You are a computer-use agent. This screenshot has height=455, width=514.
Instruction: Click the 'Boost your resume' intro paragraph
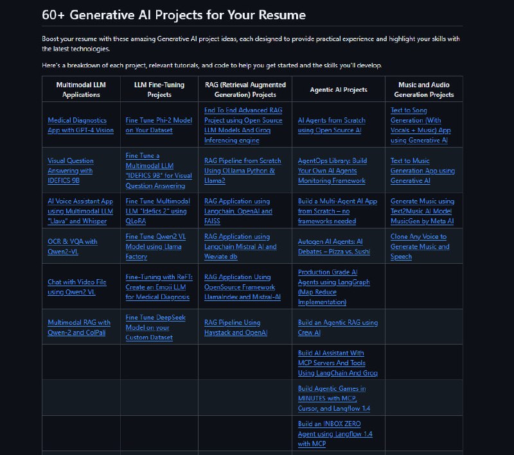[251, 44]
